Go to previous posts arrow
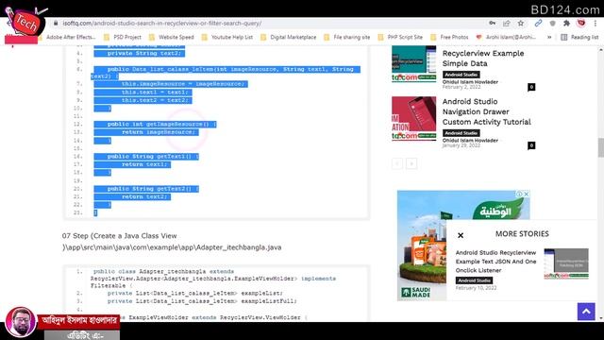 397,163
